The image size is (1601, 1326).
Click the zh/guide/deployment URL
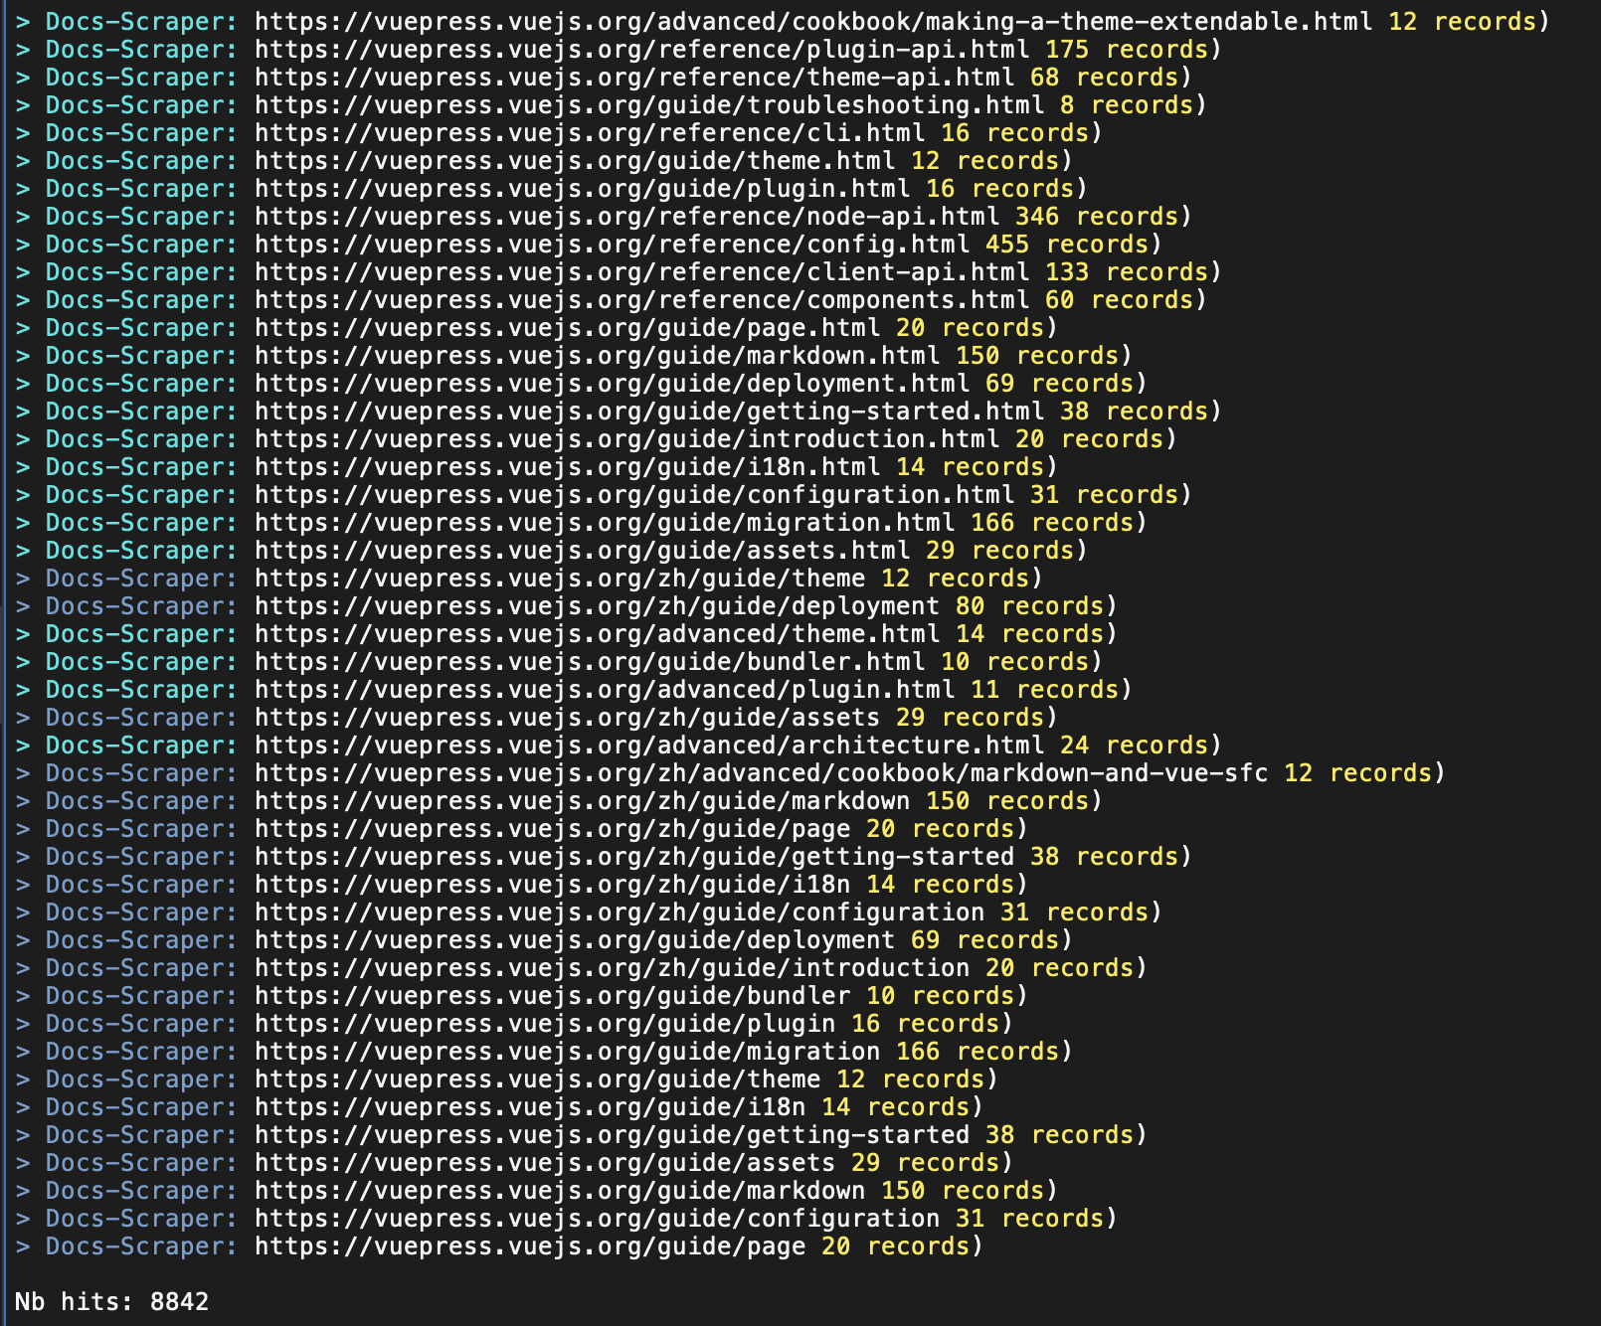pos(598,606)
